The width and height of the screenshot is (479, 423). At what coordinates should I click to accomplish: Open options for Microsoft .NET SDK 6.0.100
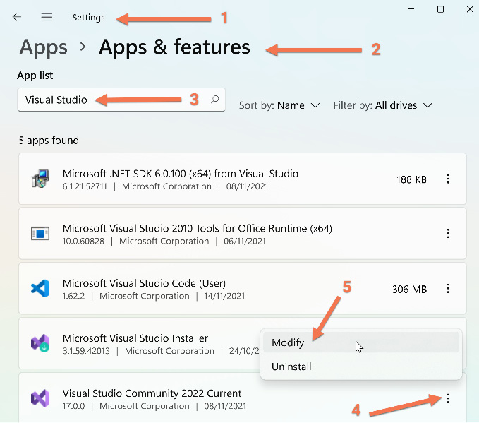tap(448, 179)
